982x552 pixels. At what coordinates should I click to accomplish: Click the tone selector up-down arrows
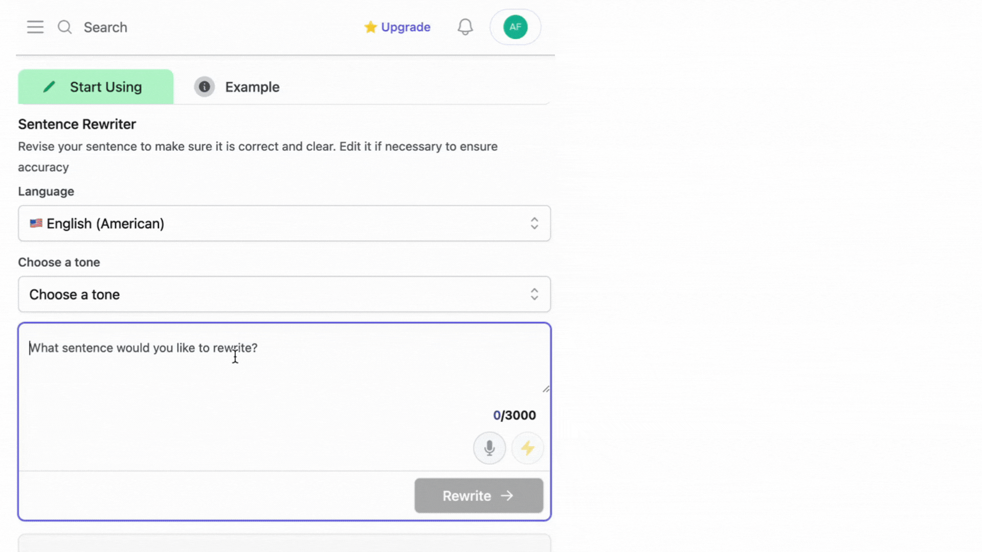(534, 294)
